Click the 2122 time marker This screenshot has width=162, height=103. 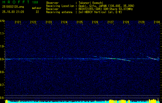[x=33, y=22]
